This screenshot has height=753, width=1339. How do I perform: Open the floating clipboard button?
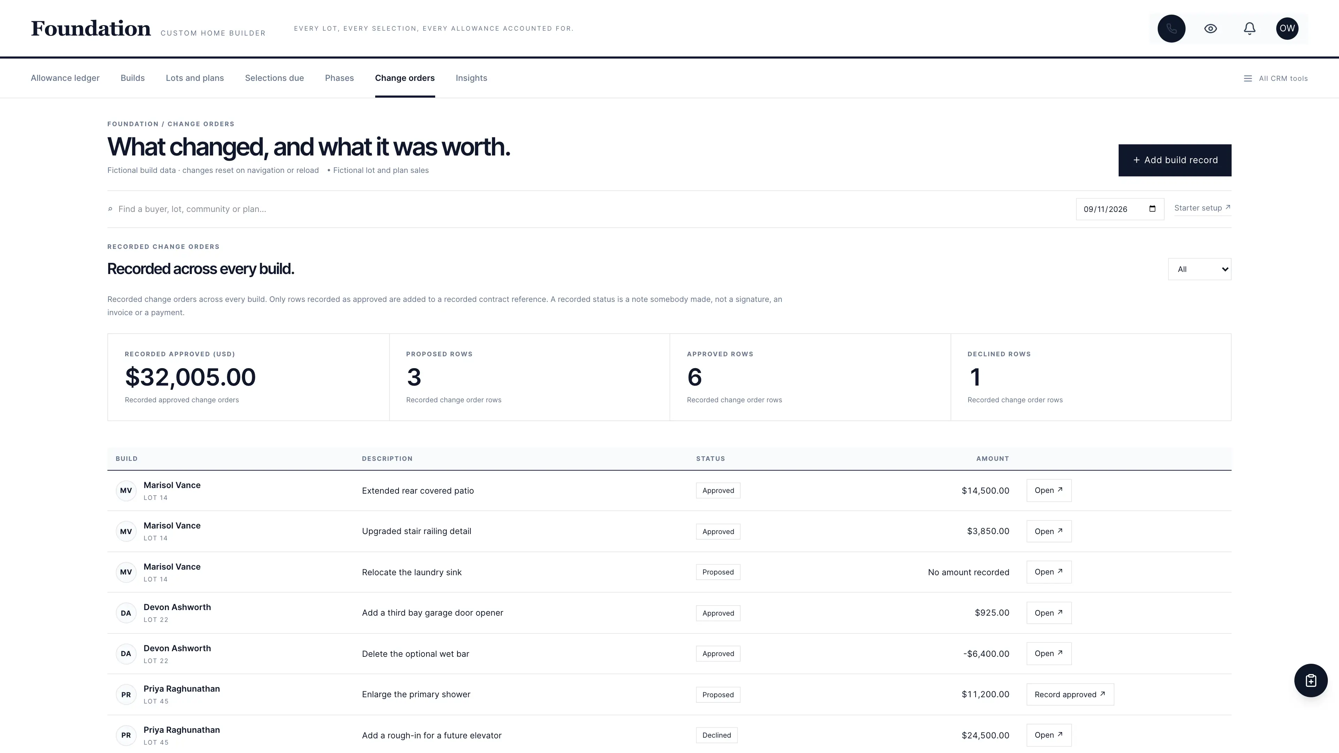(1310, 680)
